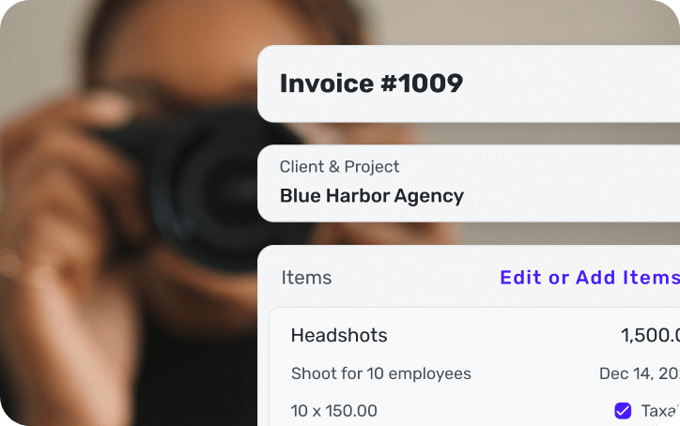Click the Headshots item title
This screenshot has height=426, width=680.
pyautogui.click(x=339, y=335)
